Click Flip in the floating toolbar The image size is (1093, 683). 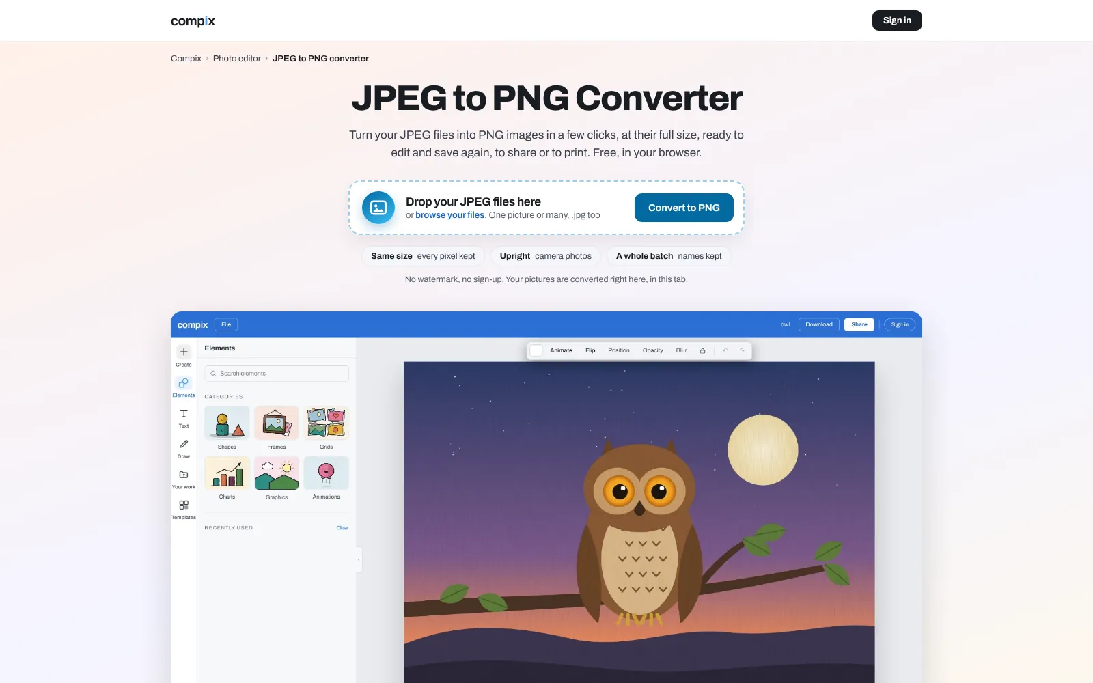pos(590,350)
